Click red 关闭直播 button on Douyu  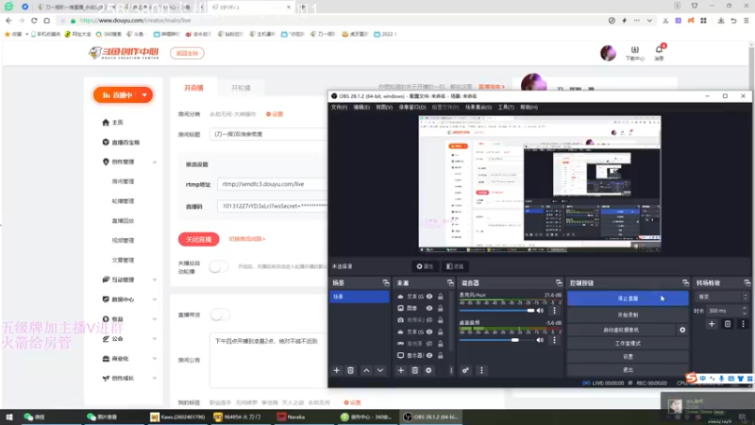point(198,239)
